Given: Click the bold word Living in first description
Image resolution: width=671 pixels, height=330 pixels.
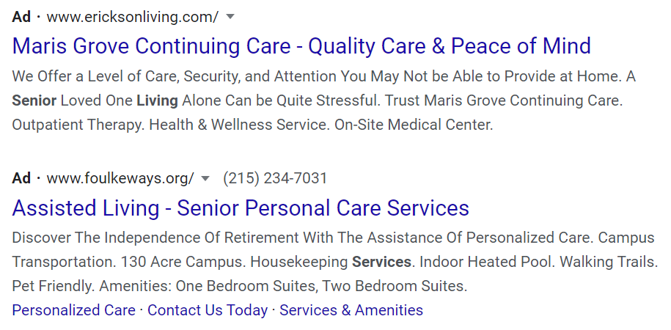Looking at the screenshot, I should (157, 100).
